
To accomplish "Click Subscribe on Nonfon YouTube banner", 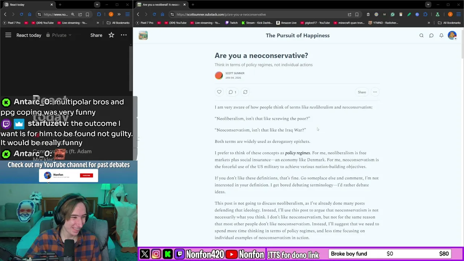I will point(86,175).
